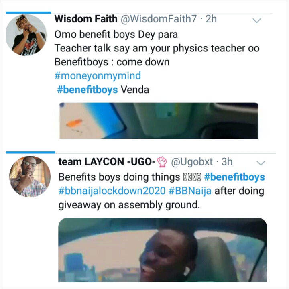Click the @WisdomFaith7 handle

pyautogui.click(x=159, y=19)
